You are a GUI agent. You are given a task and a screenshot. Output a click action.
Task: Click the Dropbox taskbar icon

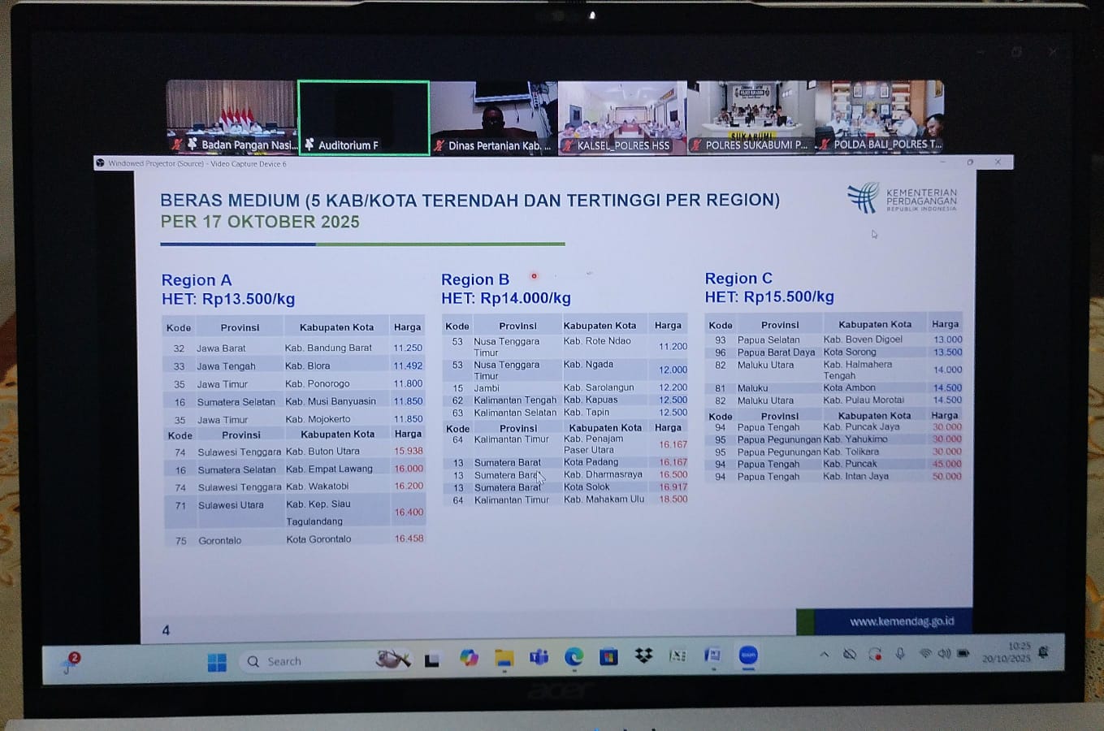(x=643, y=656)
